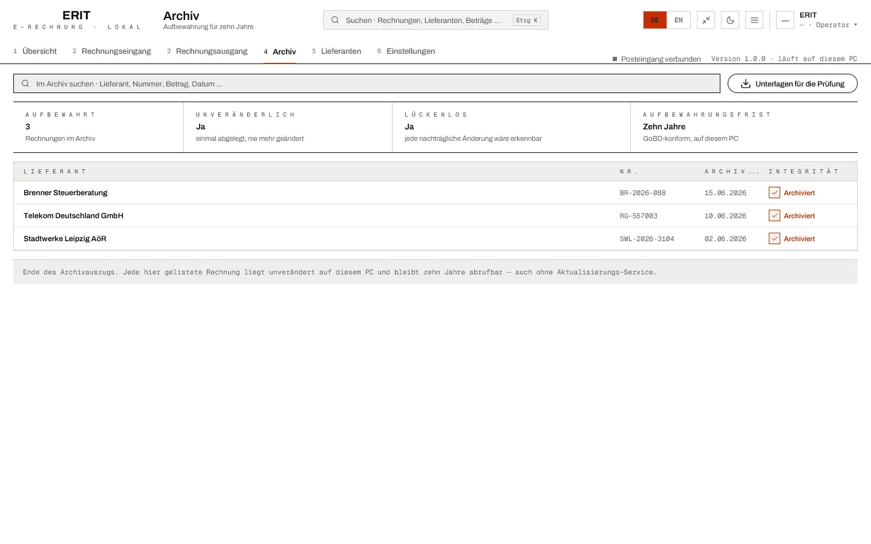871x544 pixels.
Task: Click the integrity check icon for Stadtwerke Leipzig AöR
Action: point(774,239)
